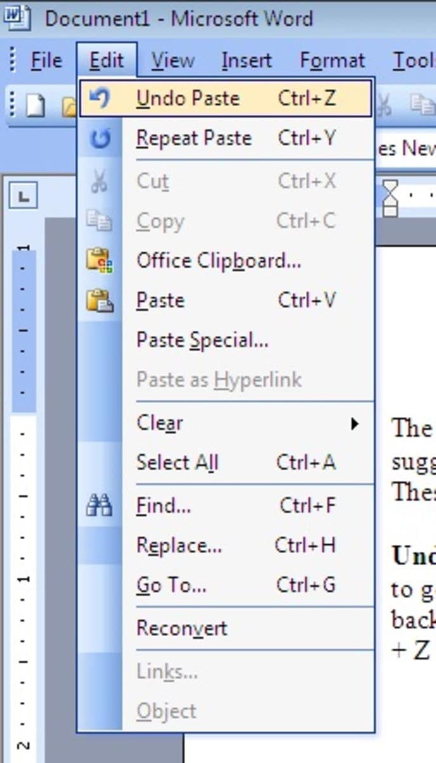Open Office Clipboard via its clipboard icon
This screenshot has height=763, width=436.
(x=100, y=259)
